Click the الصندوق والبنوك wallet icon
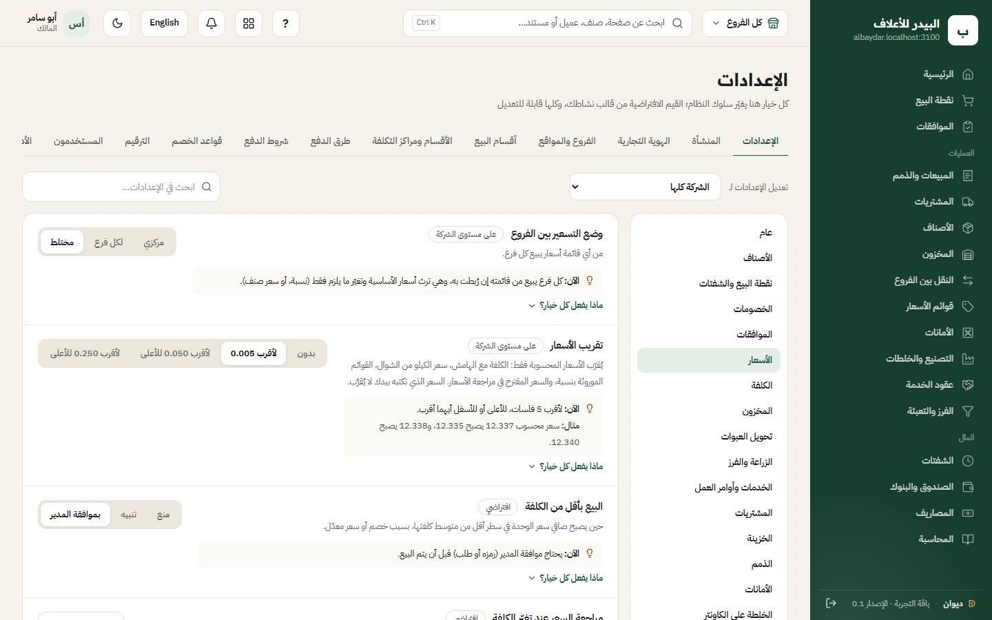 pos(968,487)
